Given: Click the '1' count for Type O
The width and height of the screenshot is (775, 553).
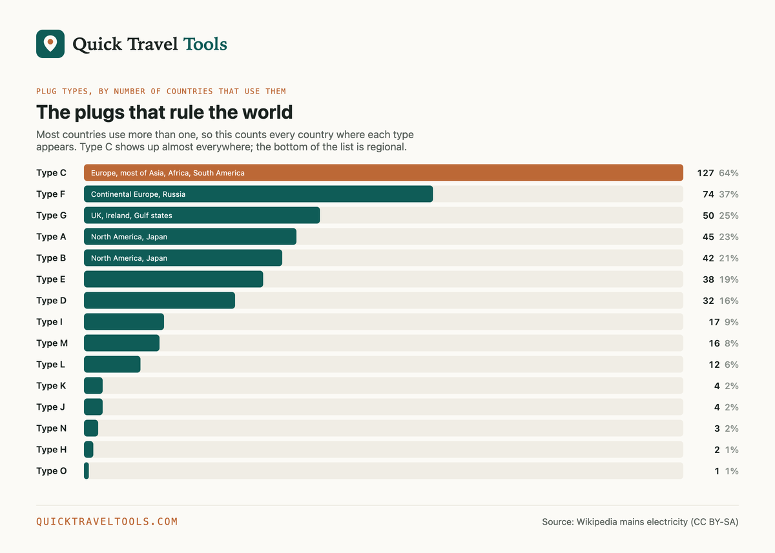Looking at the screenshot, I should pos(717,471).
